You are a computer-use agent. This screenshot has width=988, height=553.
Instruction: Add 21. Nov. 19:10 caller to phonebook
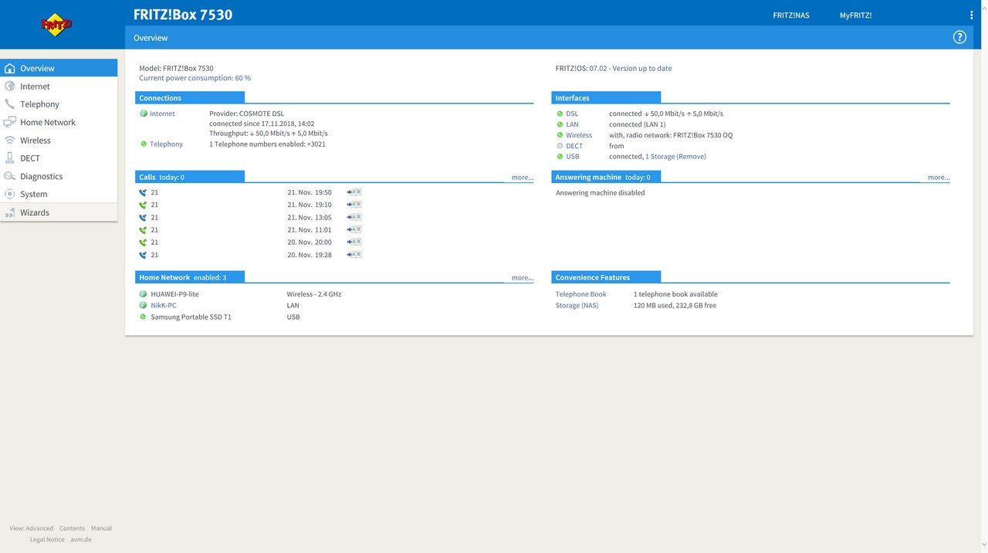[x=354, y=205]
